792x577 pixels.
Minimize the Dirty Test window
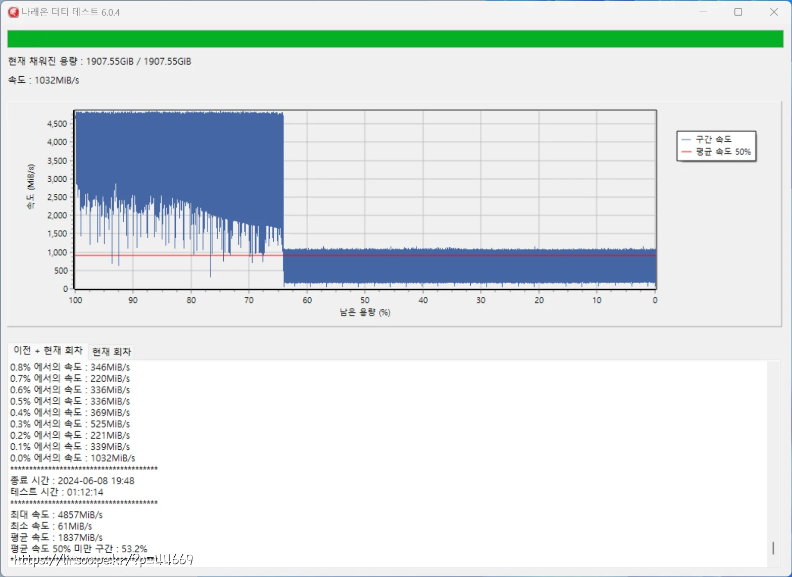coord(703,12)
